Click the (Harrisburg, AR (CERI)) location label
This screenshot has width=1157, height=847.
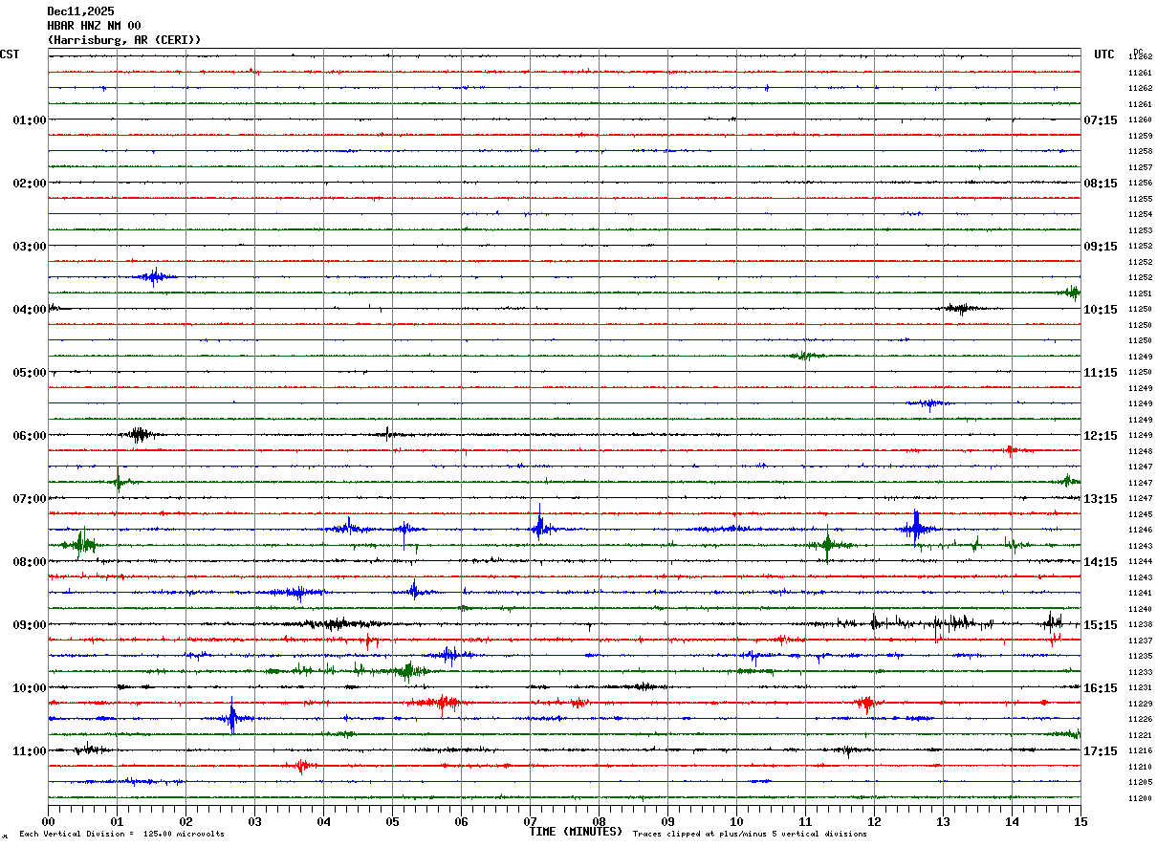pyautogui.click(x=124, y=40)
